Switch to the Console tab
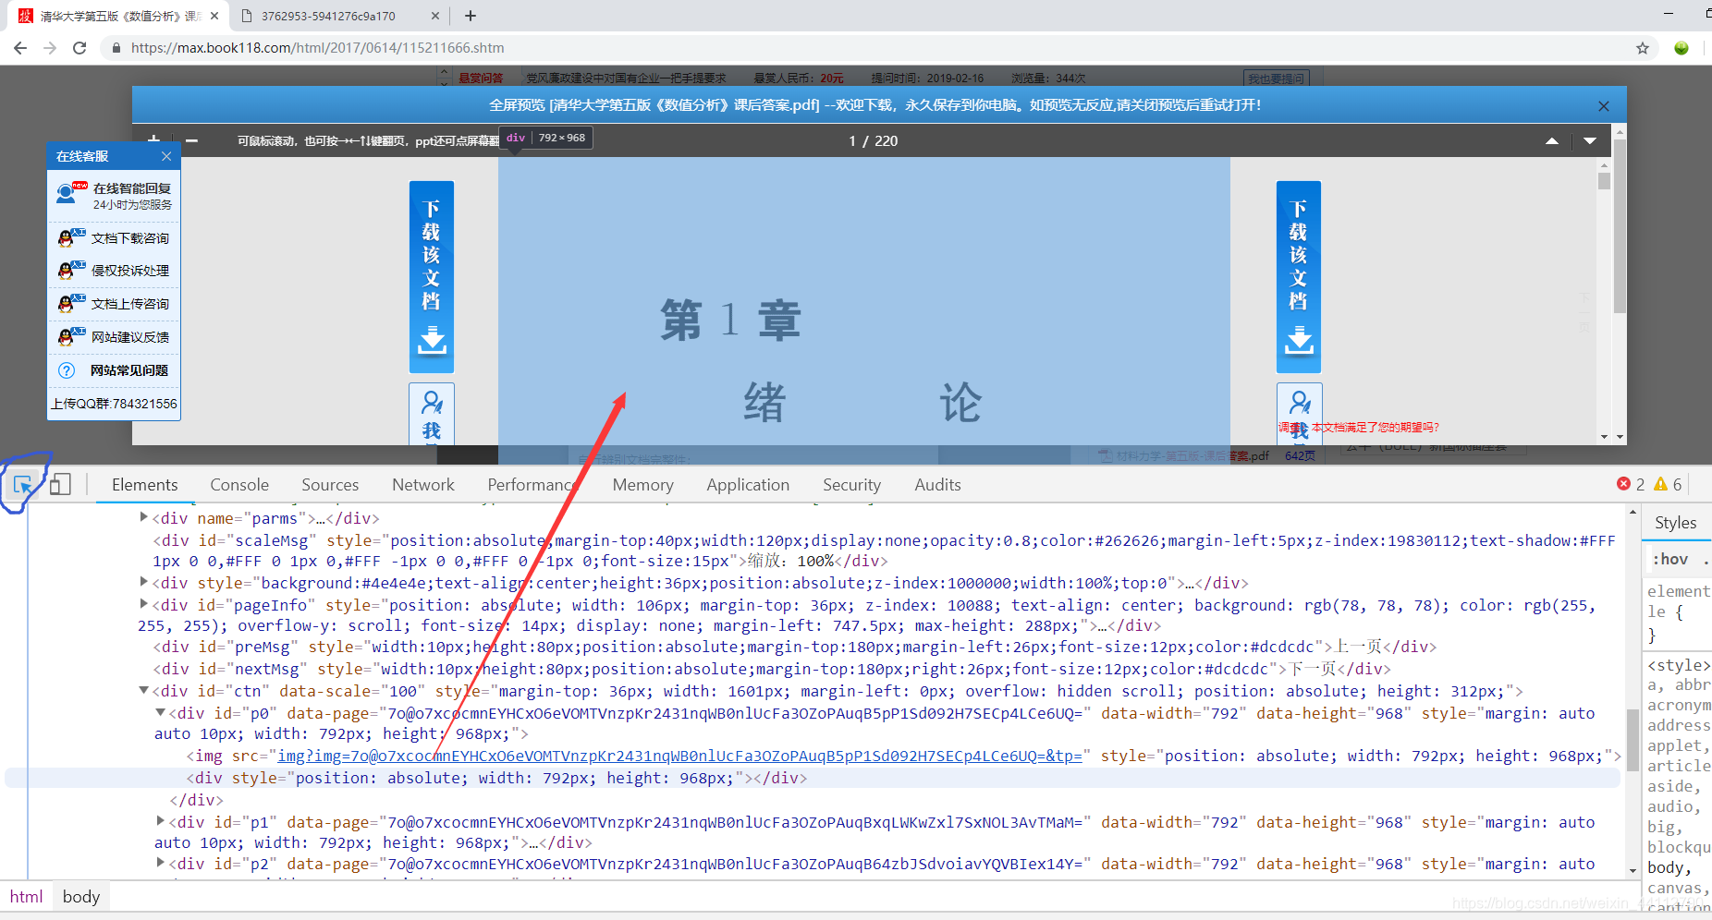Screen dimensions: 1712x920 [239, 485]
